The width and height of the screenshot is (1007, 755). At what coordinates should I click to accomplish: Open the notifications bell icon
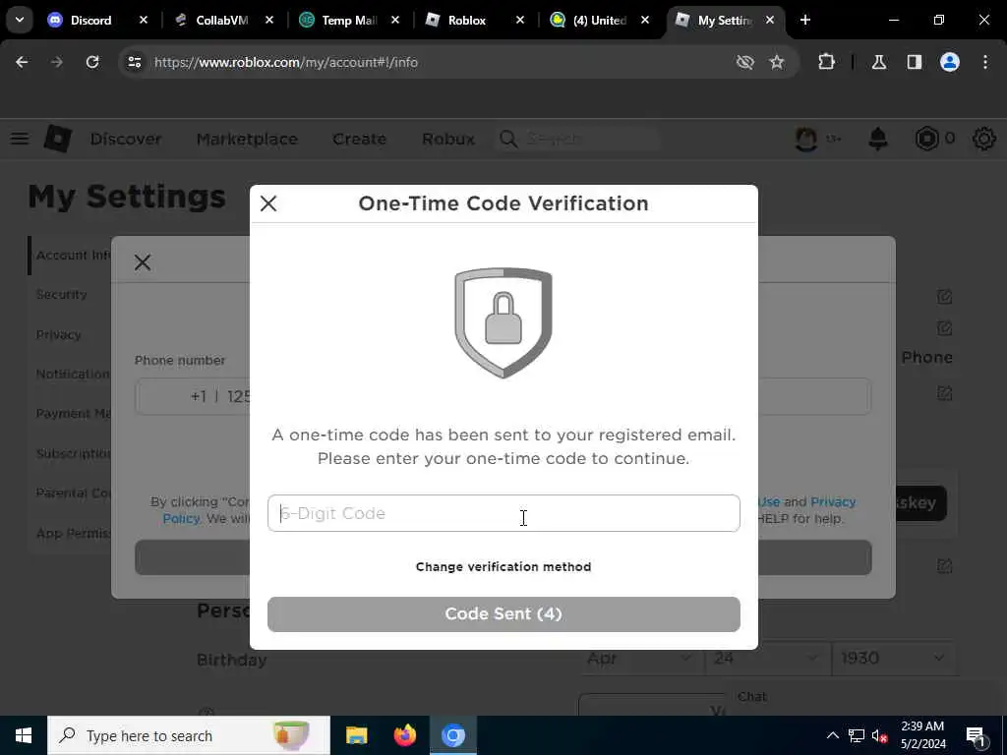pos(878,139)
